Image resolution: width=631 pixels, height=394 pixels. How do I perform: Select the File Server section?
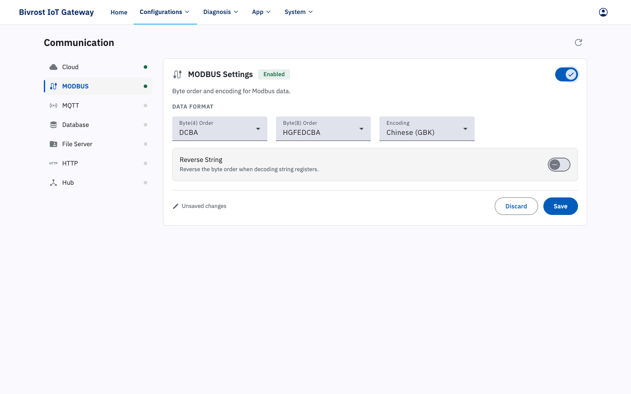click(98, 144)
